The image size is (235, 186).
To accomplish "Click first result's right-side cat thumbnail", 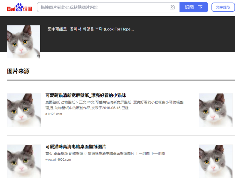I will click(216, 110).
